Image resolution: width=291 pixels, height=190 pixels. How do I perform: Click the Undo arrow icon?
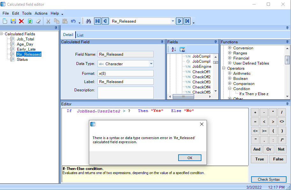[x=73, y=21]
